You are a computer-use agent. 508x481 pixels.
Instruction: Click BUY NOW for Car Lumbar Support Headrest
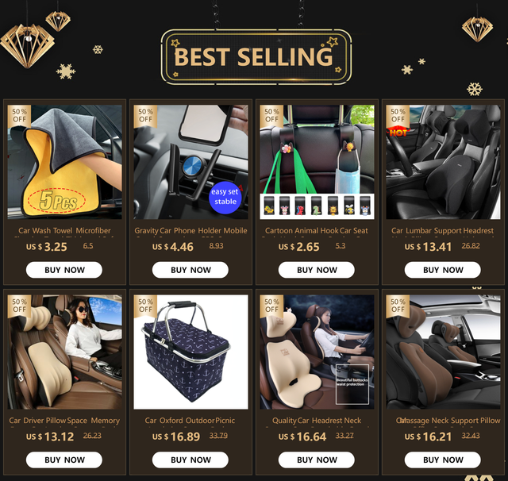point(443,270)
